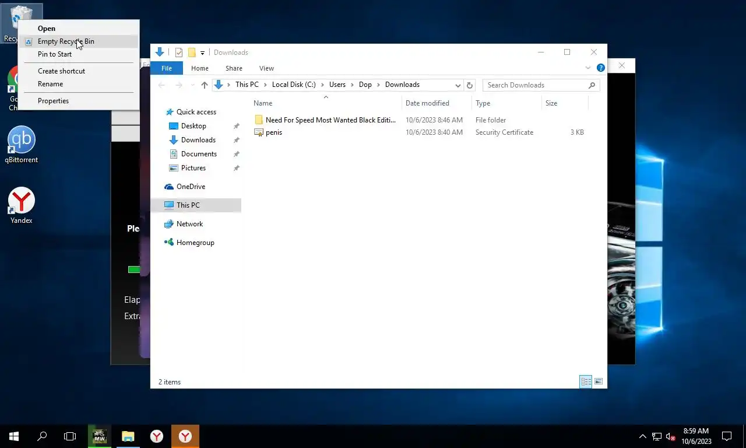Switch to the Share ribbon tab
The height and width of the screenshot is (448, 746).
pyautogui.click(x=234, y=68)
